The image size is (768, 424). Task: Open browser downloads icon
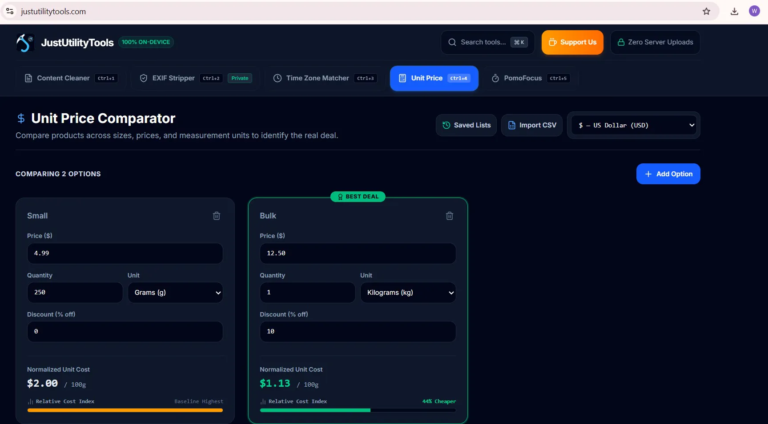(x=734, y=12)
